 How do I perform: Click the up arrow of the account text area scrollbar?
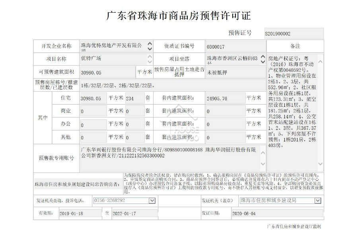coord(263,153)
